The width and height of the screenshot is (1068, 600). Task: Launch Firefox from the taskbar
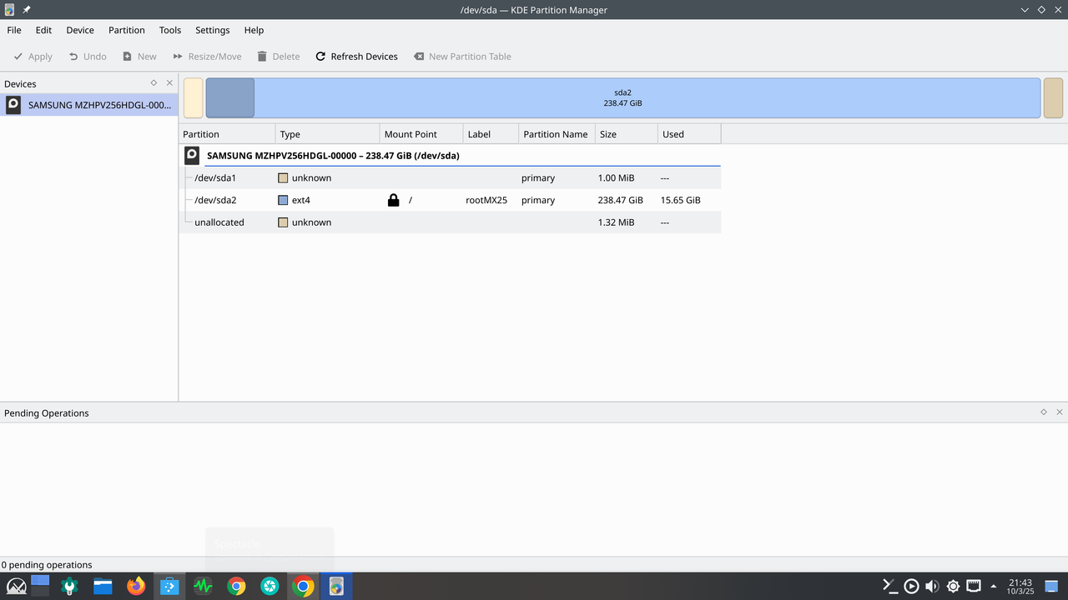[x=136, y=586]
